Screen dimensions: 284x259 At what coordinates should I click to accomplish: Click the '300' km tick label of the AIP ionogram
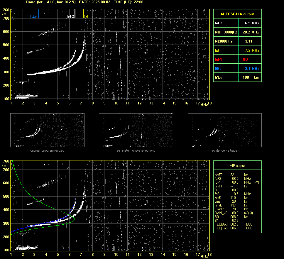(6, 223)
